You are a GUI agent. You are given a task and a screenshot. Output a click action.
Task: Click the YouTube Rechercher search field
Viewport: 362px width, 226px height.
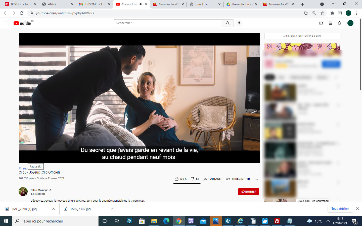168,23
